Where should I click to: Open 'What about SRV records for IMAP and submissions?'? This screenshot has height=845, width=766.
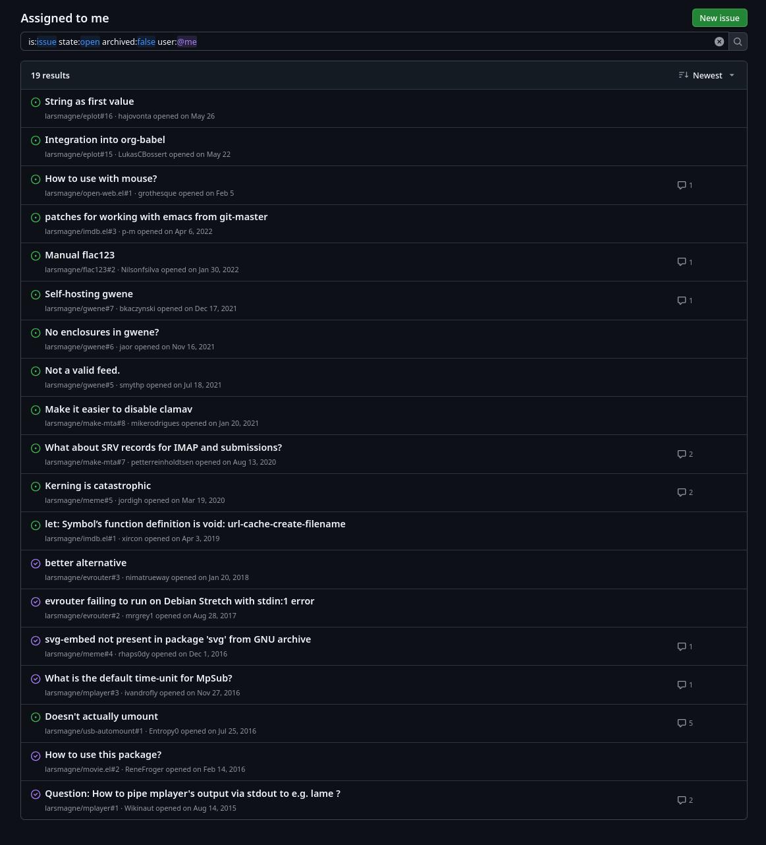(163, 448)
